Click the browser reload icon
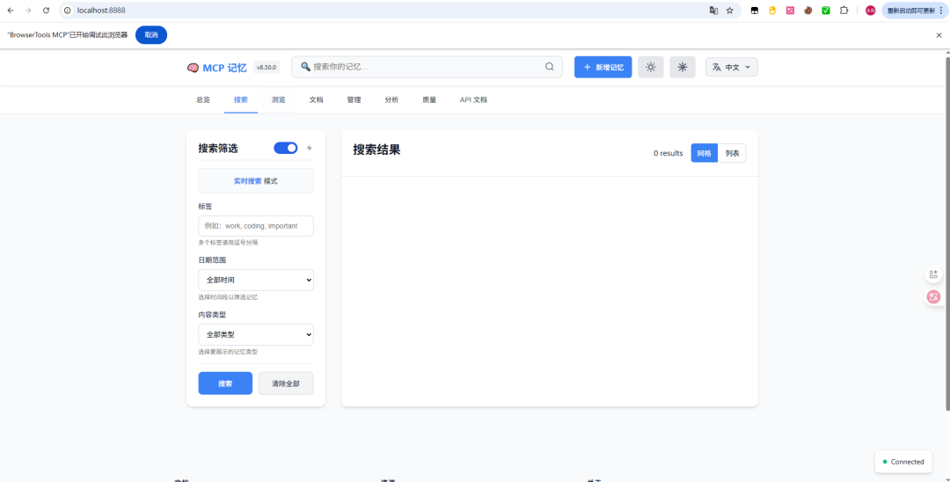 46,11
